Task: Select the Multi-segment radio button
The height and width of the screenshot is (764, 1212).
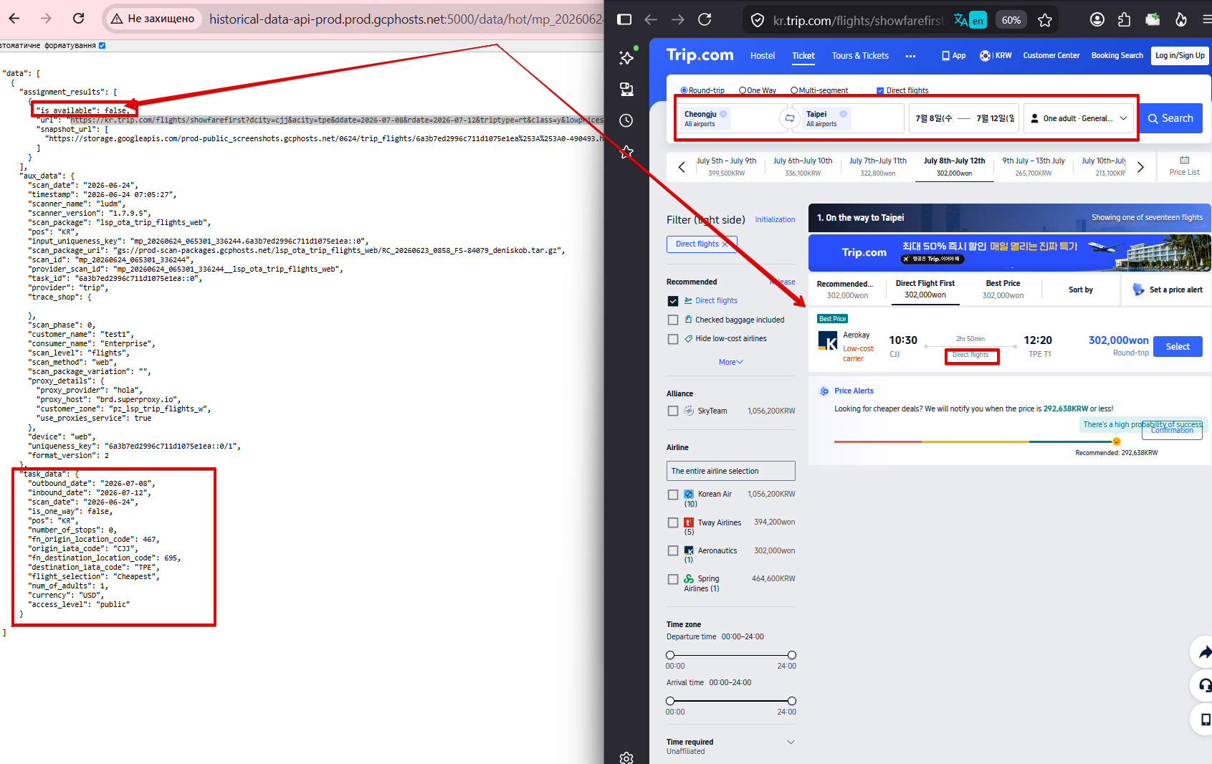Action: click(794, 90)
